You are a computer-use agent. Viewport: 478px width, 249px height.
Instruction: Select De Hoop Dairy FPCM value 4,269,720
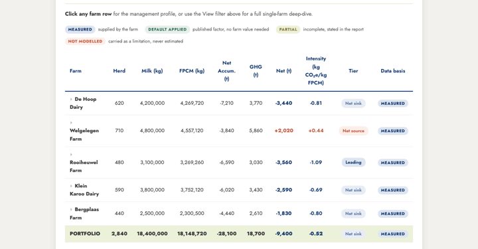point(192,103)
